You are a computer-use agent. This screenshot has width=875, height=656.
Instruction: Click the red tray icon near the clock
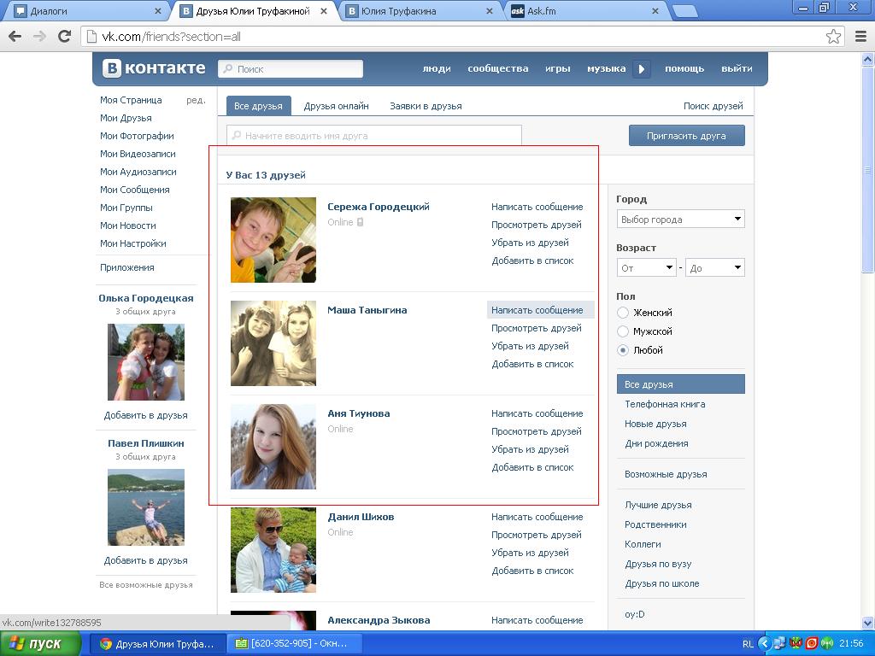click(x=812, y=644)
